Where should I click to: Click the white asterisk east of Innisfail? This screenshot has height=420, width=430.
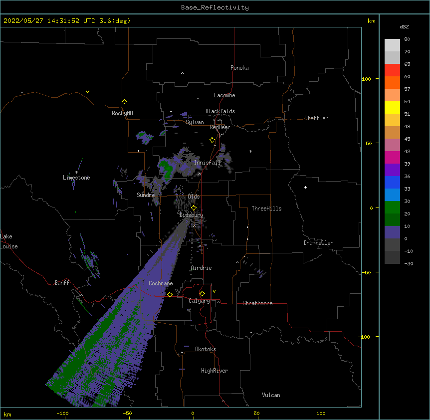250,151
